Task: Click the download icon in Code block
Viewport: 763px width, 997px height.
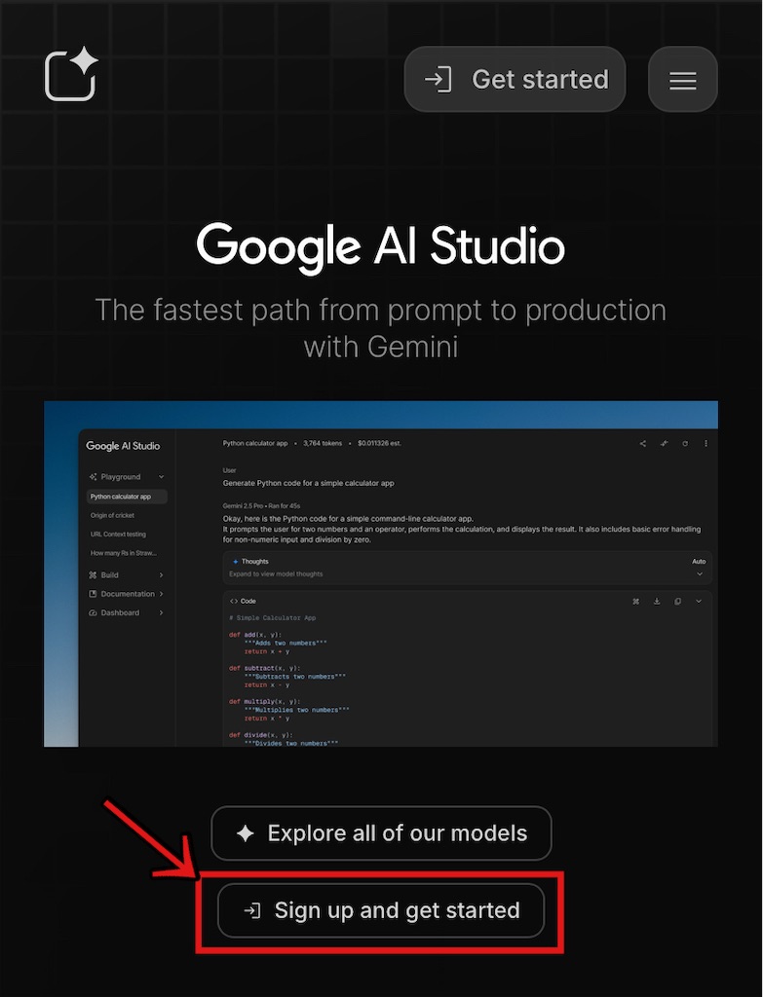Action: click(x=657, y=601)
